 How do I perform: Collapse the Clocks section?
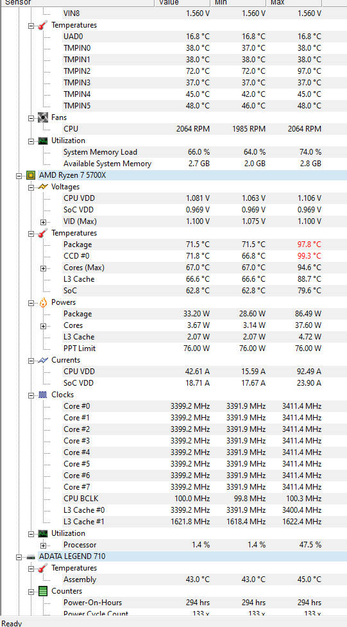coord(31,395)
